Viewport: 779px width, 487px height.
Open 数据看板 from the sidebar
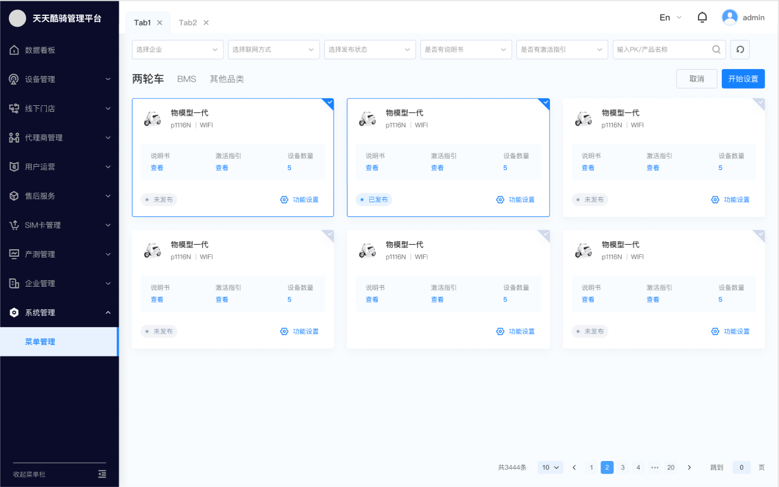40,50
